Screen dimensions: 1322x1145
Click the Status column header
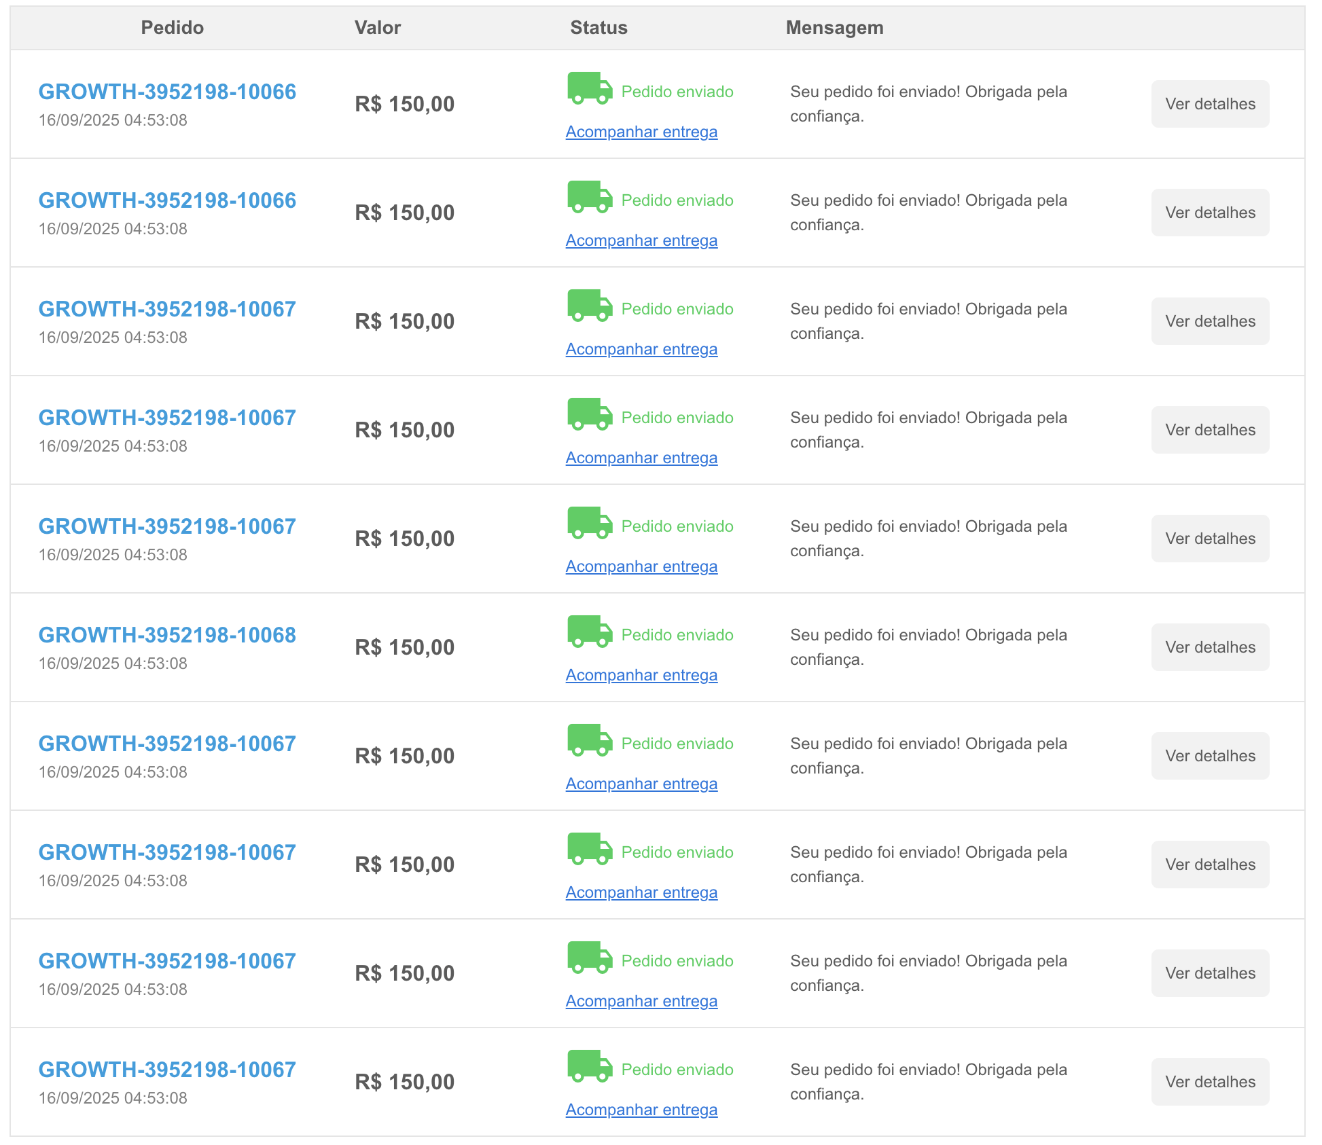pos(599,28)
